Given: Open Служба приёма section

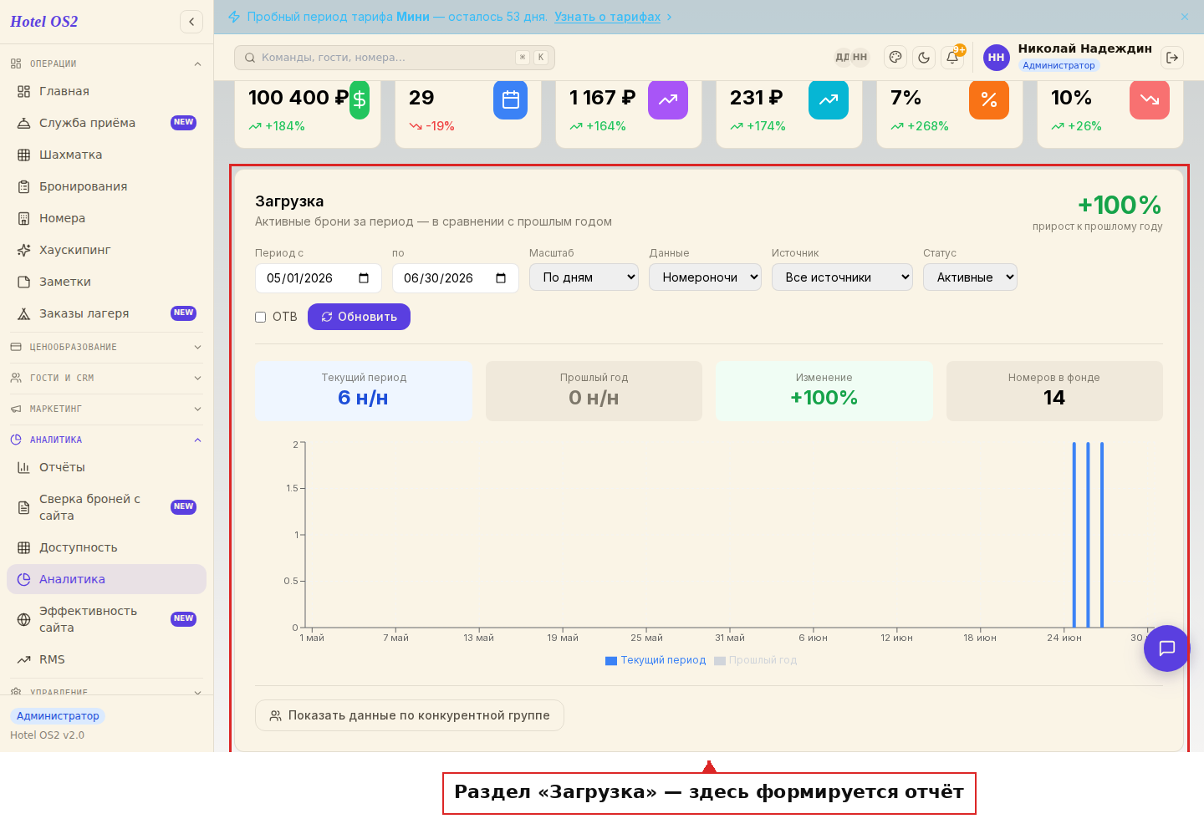Looking at the screenshot, I should tap(106, 123).
